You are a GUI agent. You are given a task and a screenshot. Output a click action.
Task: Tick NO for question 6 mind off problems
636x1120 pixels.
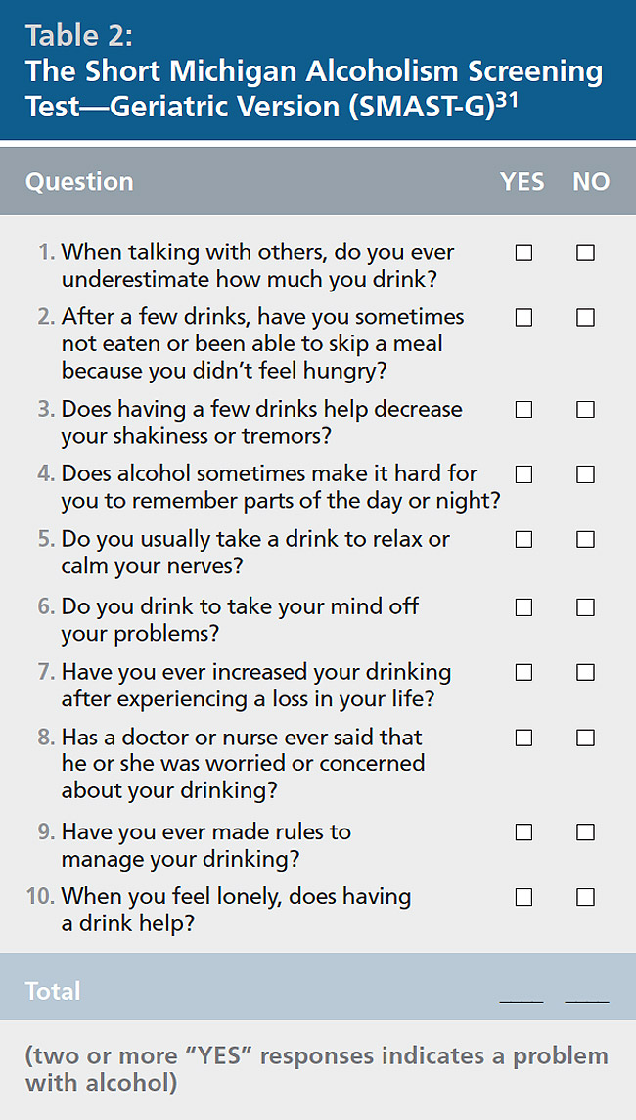click(585, 607)
